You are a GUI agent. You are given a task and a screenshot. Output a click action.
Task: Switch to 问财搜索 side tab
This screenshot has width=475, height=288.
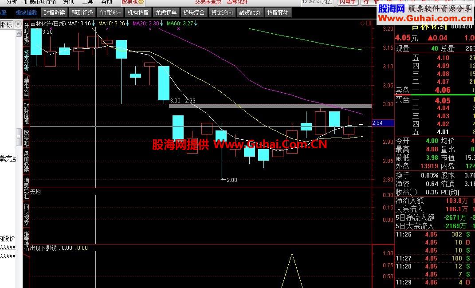27,215
